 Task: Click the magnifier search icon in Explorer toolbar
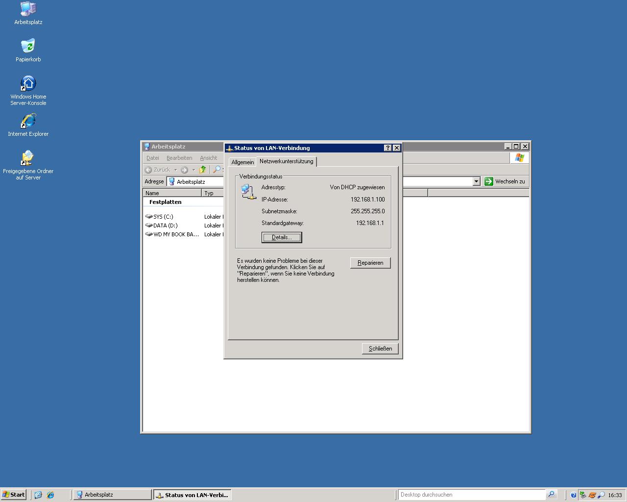coord(217,170)
